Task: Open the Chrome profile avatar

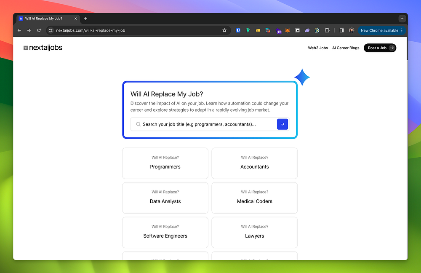Action: point(352,30)
